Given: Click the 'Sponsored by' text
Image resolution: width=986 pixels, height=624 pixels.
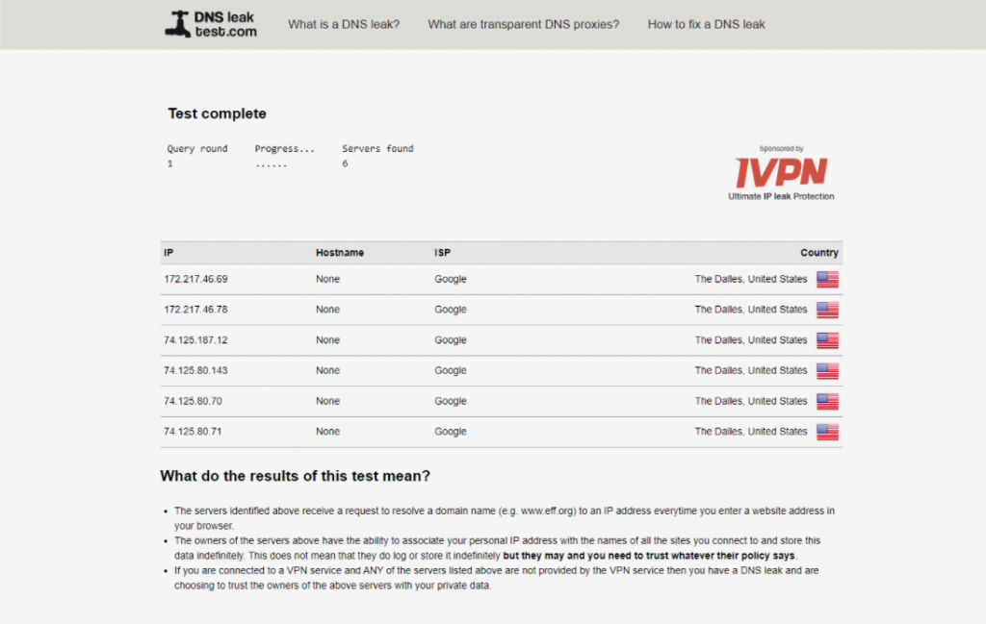Looking at the screenshot, I should coord(781,149).
